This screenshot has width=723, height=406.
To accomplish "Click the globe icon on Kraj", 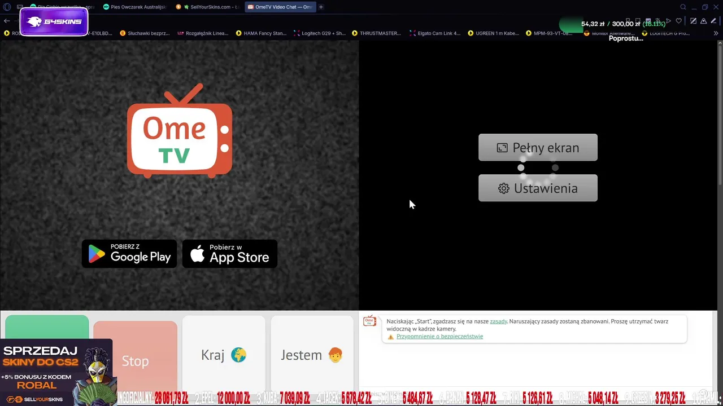I will pyautogui.click(x=238, y=355).
